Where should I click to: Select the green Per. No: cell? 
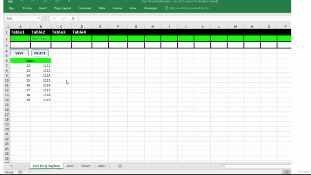[41, 39]
